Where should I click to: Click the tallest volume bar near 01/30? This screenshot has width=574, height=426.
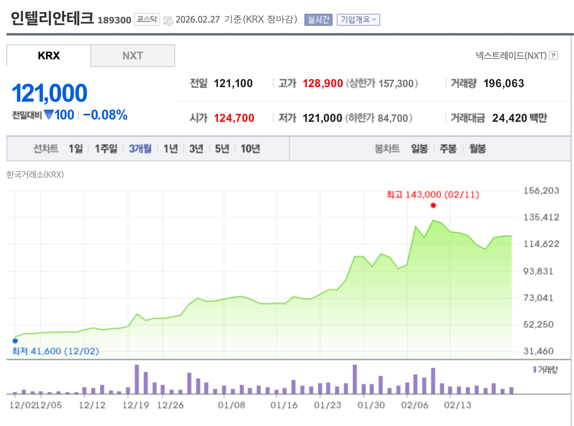coord(355,379)
